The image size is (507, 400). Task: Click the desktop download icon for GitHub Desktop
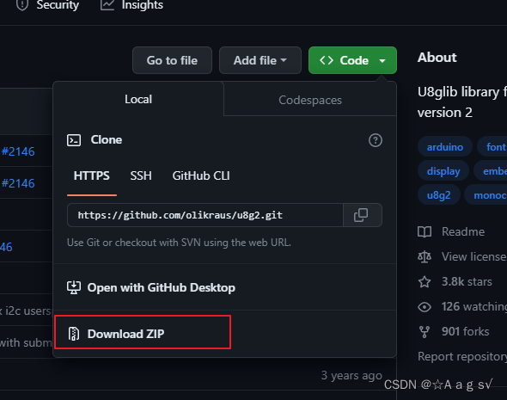[74, 287]
